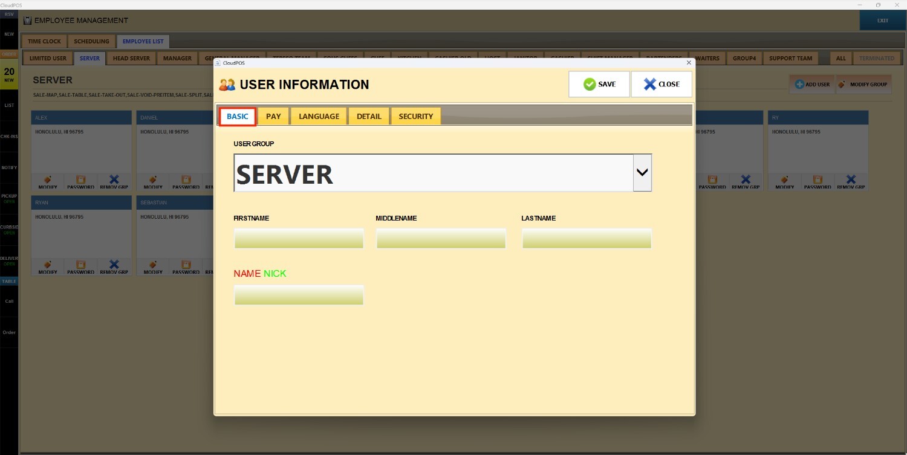
Task: Click the PICKUP OPEN sidebar item
Action: [9, 198]
